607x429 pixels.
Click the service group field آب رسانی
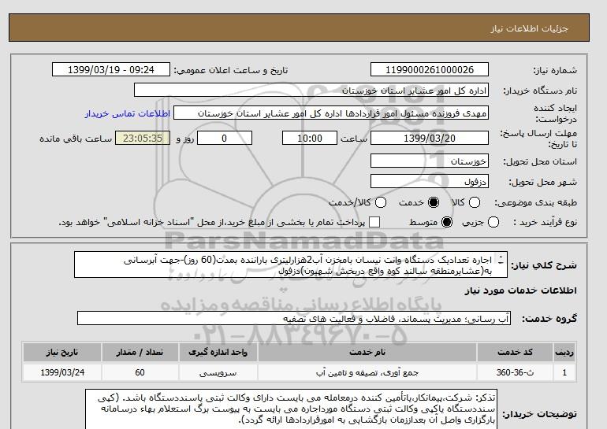click(x=294, y=319)
